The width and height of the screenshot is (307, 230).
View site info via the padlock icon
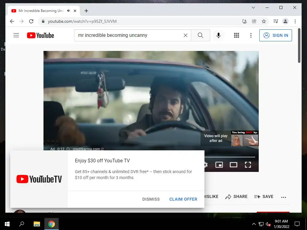[x=43, y=21]
